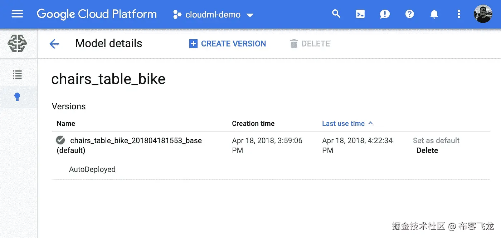Show notifications bell
Viewport: 501px width, 238px height.
coord(434,14)
